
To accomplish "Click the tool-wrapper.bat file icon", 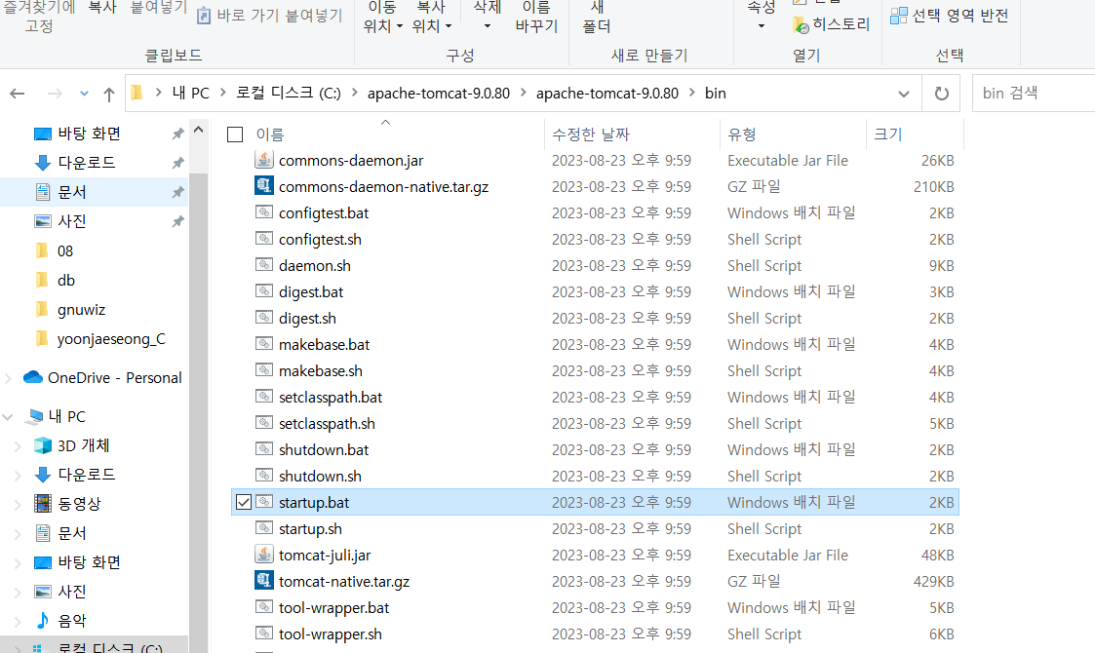I will pos(264,607).
